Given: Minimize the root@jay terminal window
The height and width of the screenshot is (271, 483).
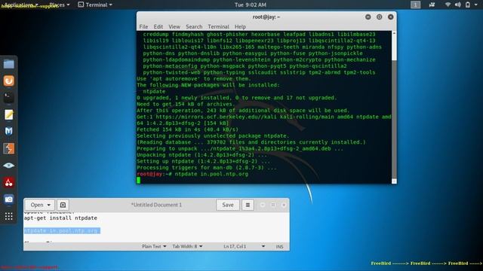Looking at the screenshot, I should pyautogui.click(x=368, y=17).
